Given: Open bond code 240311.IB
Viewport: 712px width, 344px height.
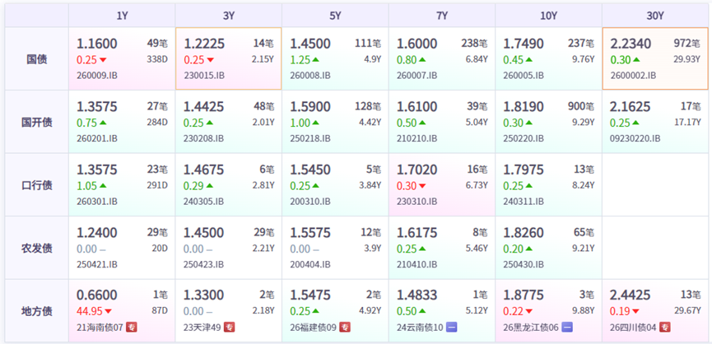Looking at the screenshot, I should [x=524, y=202].
